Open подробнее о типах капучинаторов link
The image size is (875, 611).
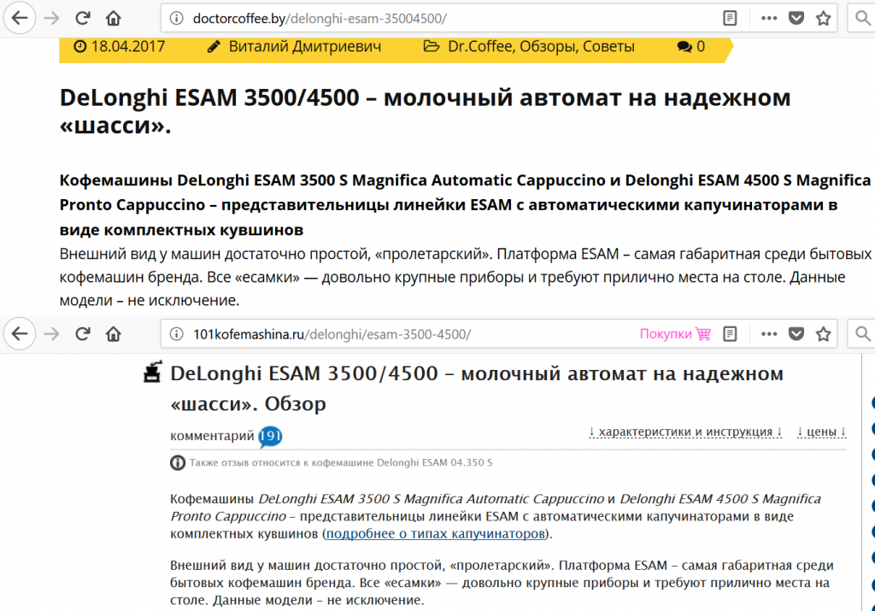click(x=435, y=533)
